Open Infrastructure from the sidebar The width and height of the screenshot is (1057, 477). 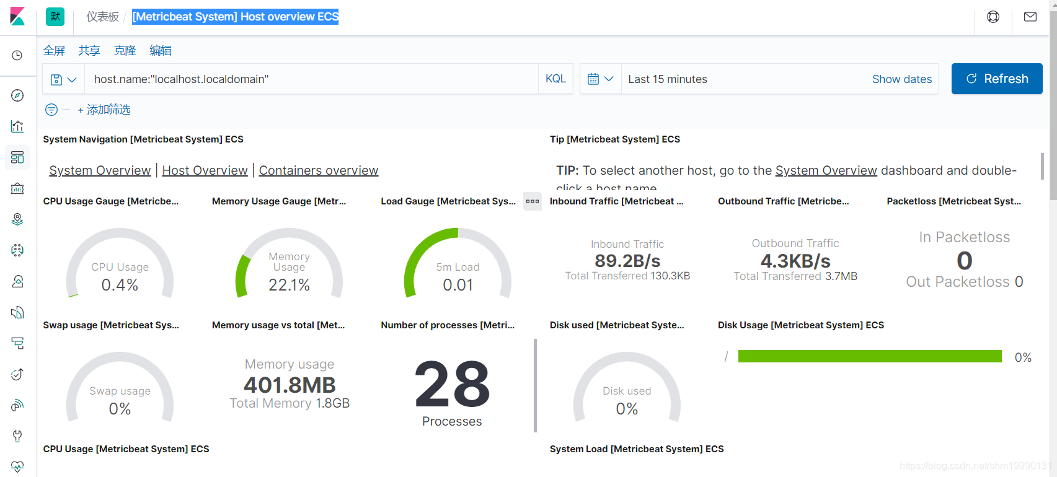tap(17, 281)
